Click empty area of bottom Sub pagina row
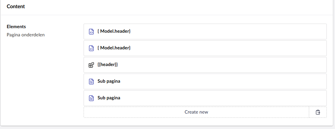 point(223,98)
